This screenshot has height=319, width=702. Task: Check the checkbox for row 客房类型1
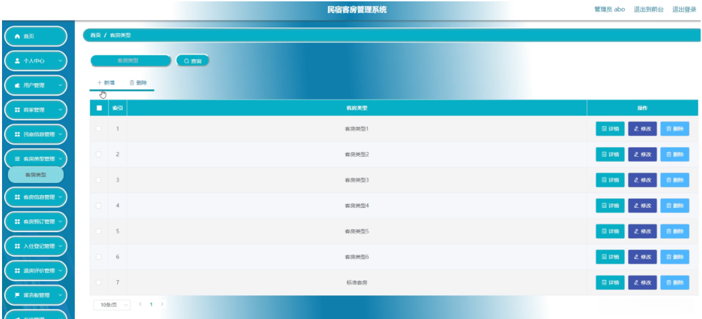98,129
